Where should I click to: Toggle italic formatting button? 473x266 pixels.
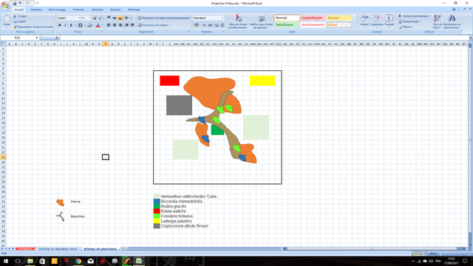(x=65, y=25)
